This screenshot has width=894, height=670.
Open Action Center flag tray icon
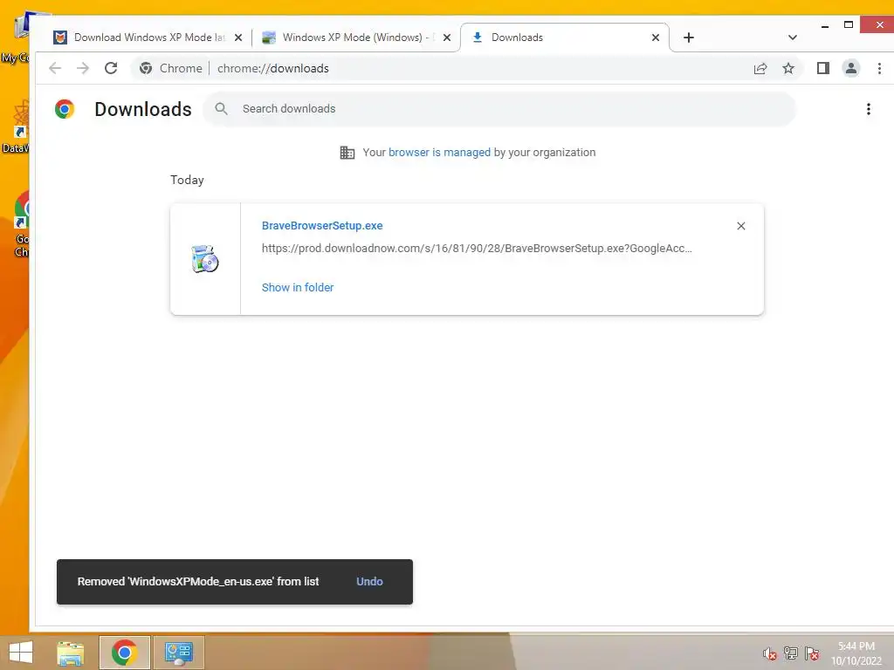tap(812, 653)
